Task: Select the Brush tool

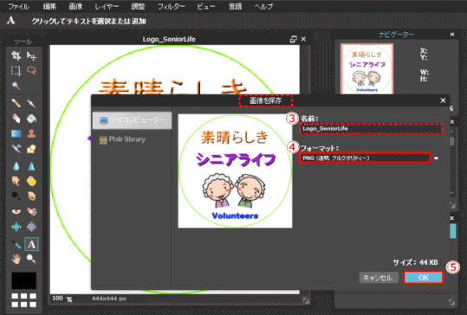Action: [x=31, y=103]
